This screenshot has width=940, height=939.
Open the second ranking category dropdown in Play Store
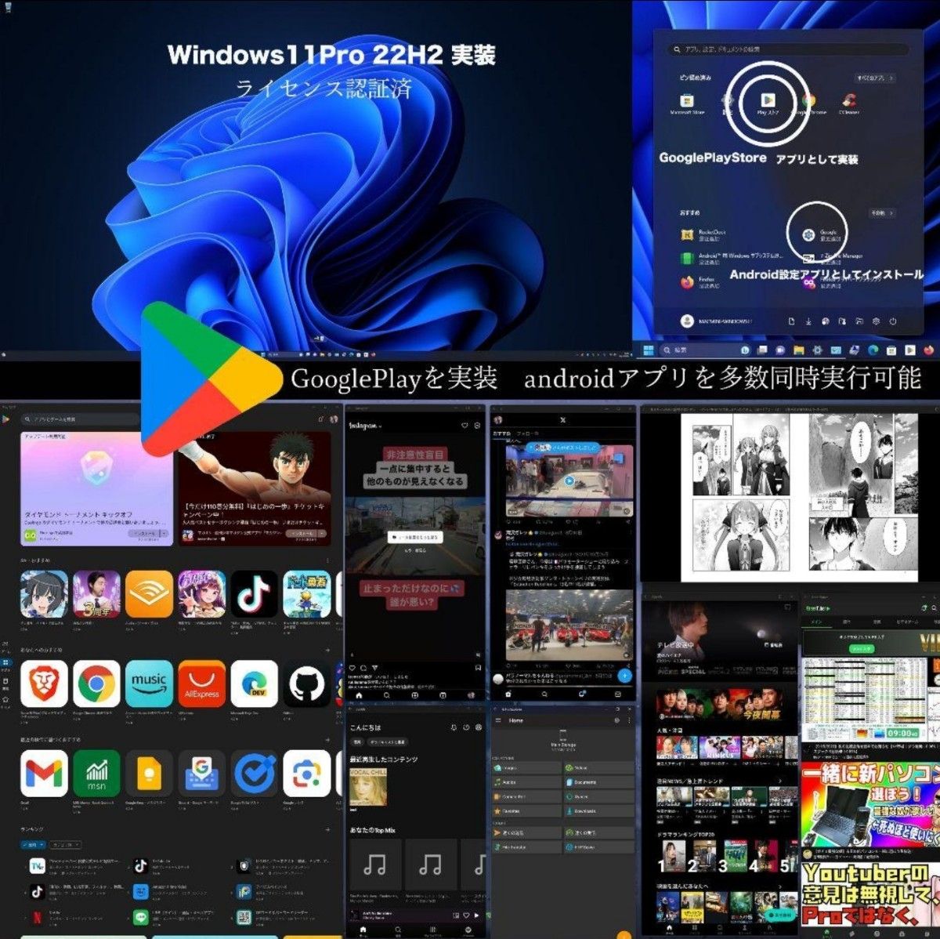click(66, 845)
